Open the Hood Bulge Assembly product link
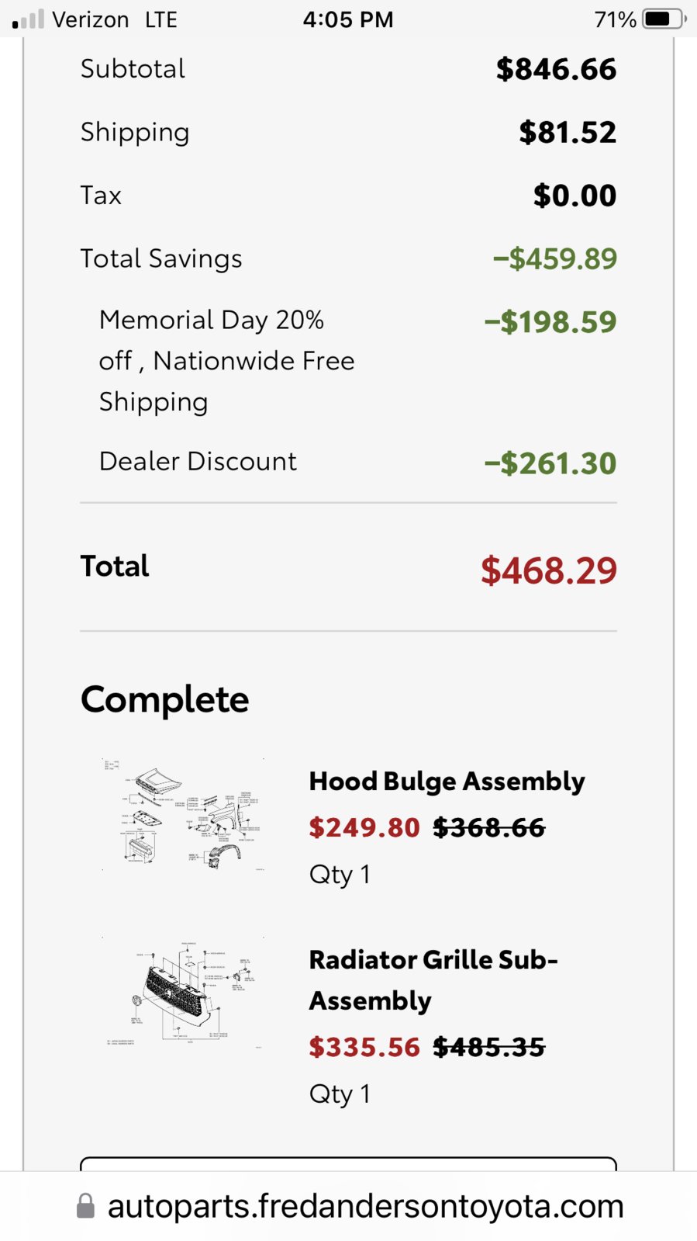 click(447, 781)
